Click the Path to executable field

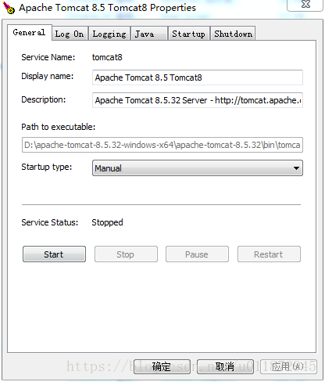[x=162, y=145]
